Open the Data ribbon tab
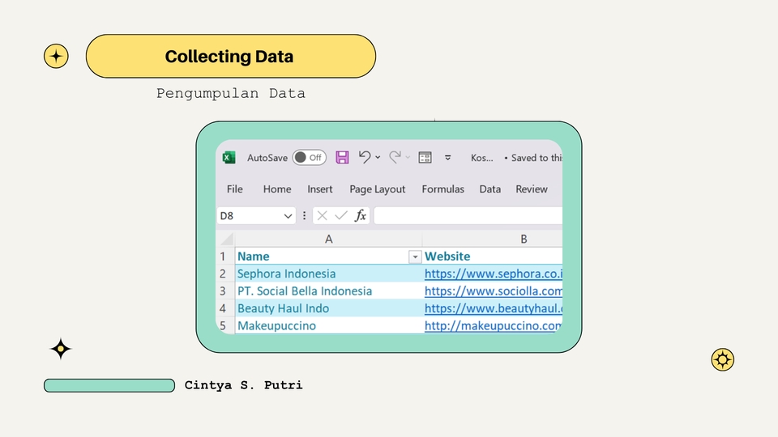 tap(489, 189)
